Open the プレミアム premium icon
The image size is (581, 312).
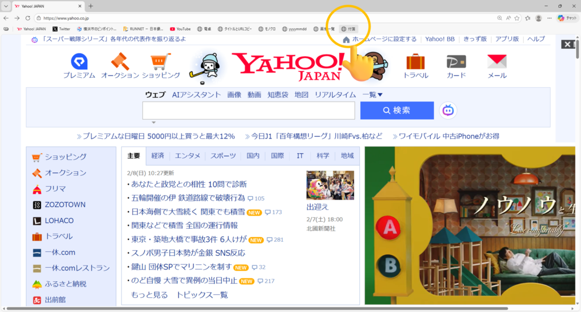click(79, 62)
